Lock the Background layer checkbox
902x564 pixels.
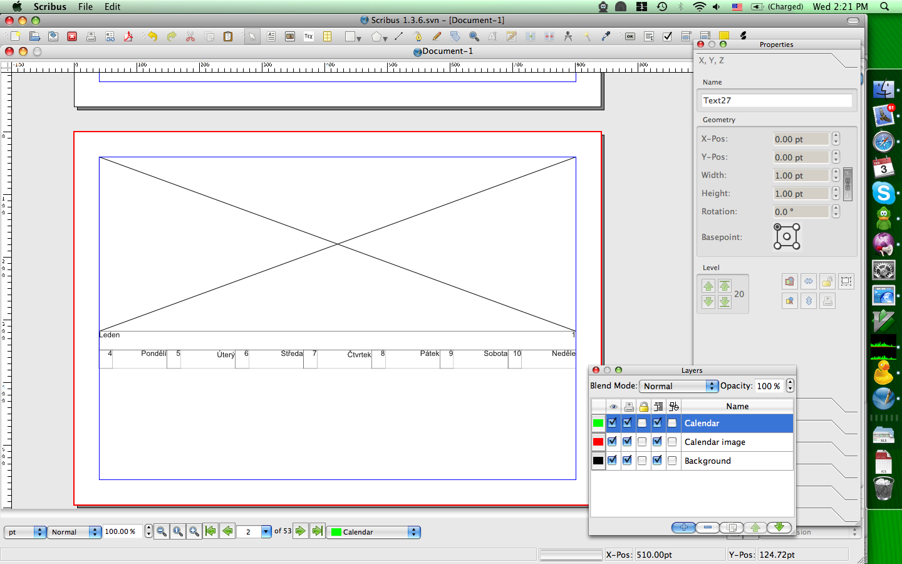(x=642, y=461)
